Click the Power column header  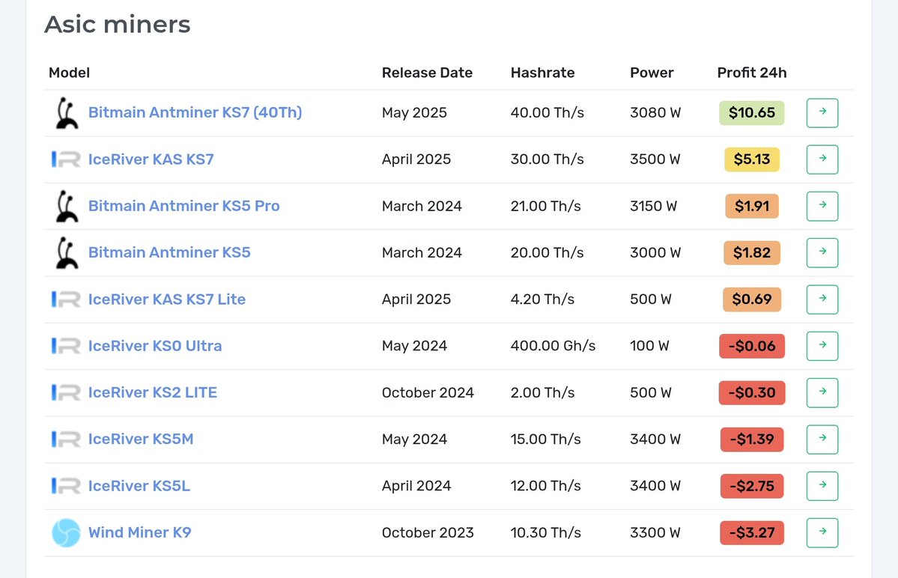coord(652,73)
